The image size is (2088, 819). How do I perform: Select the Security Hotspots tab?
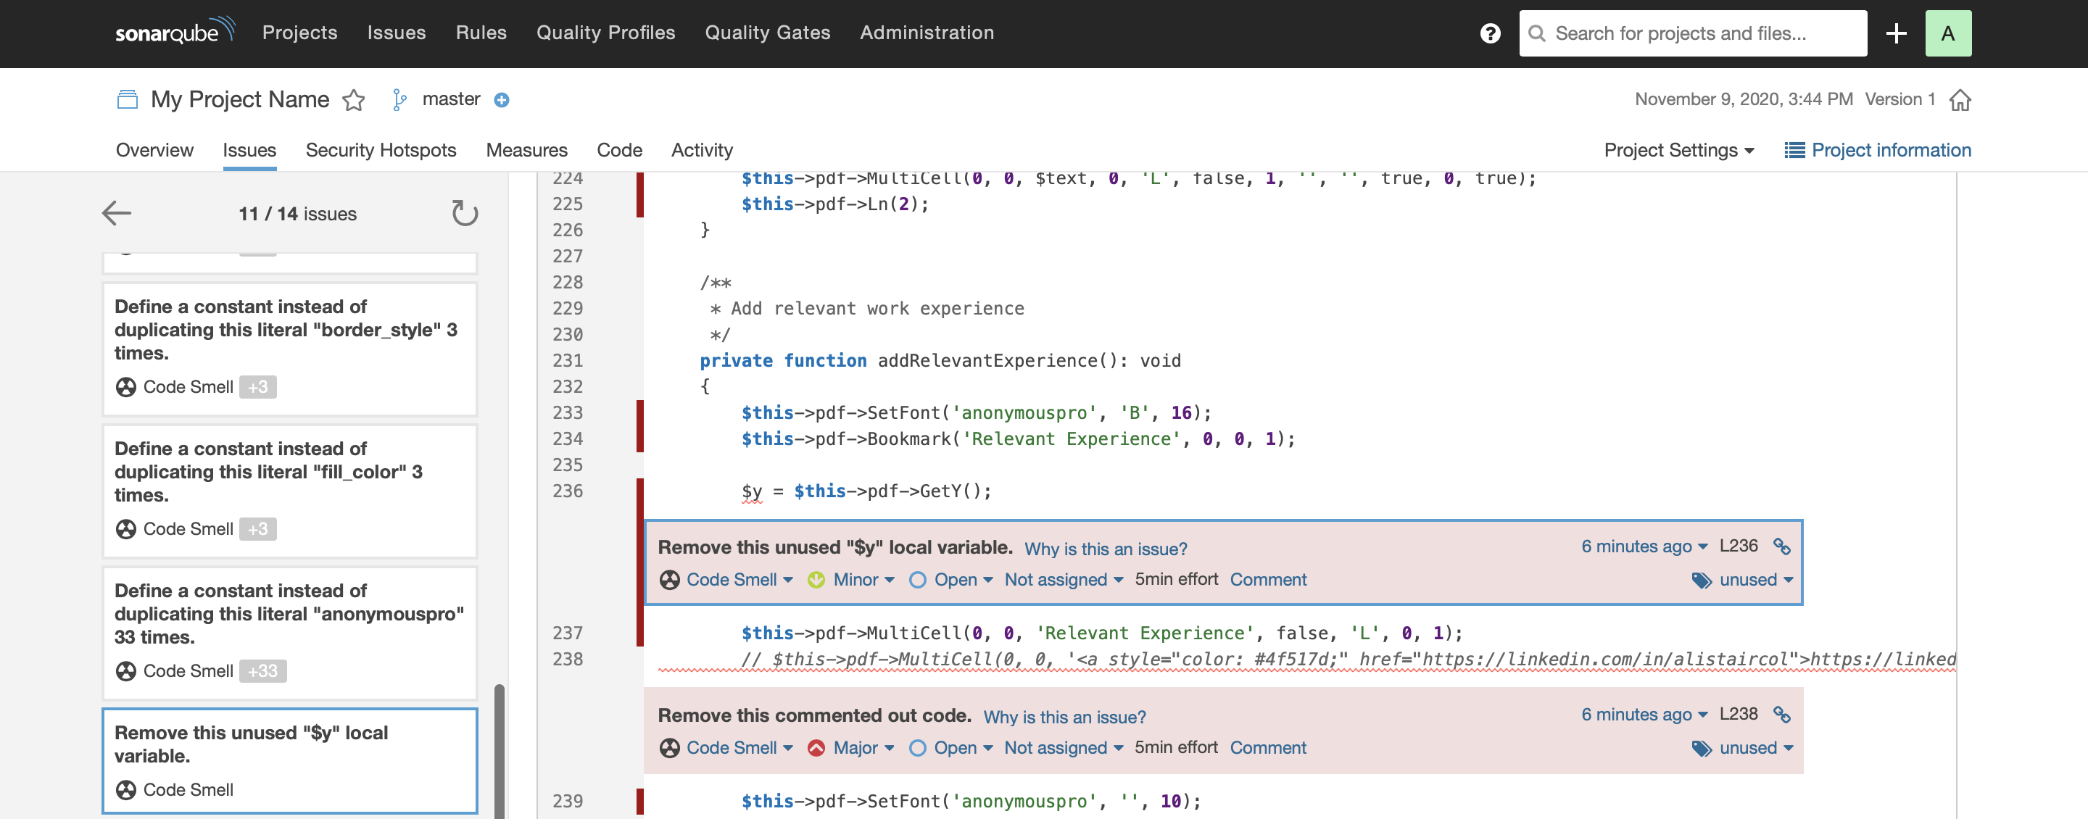(381, 149)
